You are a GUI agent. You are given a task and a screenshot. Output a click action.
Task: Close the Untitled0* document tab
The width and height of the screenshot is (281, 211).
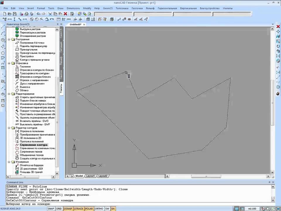(x=84, y=24)
